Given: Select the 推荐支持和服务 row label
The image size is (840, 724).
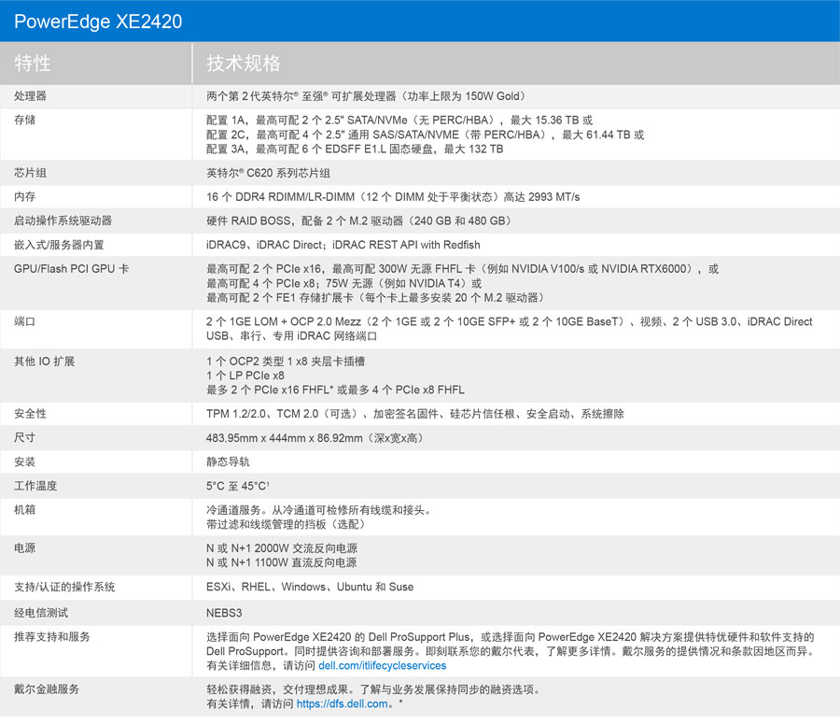Looking at the screenshot, I should (52, 636).
